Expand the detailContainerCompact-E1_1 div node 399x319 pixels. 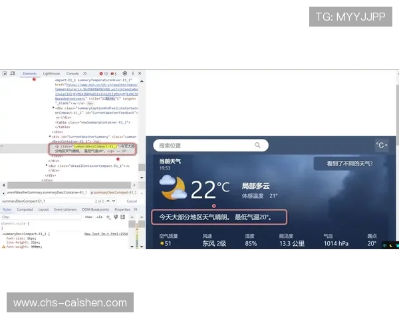(x=47, y=165)
